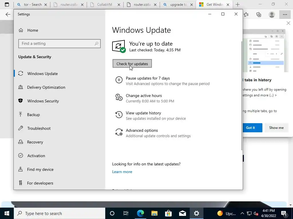
Task: Click the Windows Security shield icon
Action: coord(21,101)
